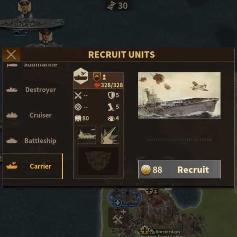This screenshot has height=237, width=237.
Task: Select Destroyer from unit list
Action: click(x=32, y=90)
